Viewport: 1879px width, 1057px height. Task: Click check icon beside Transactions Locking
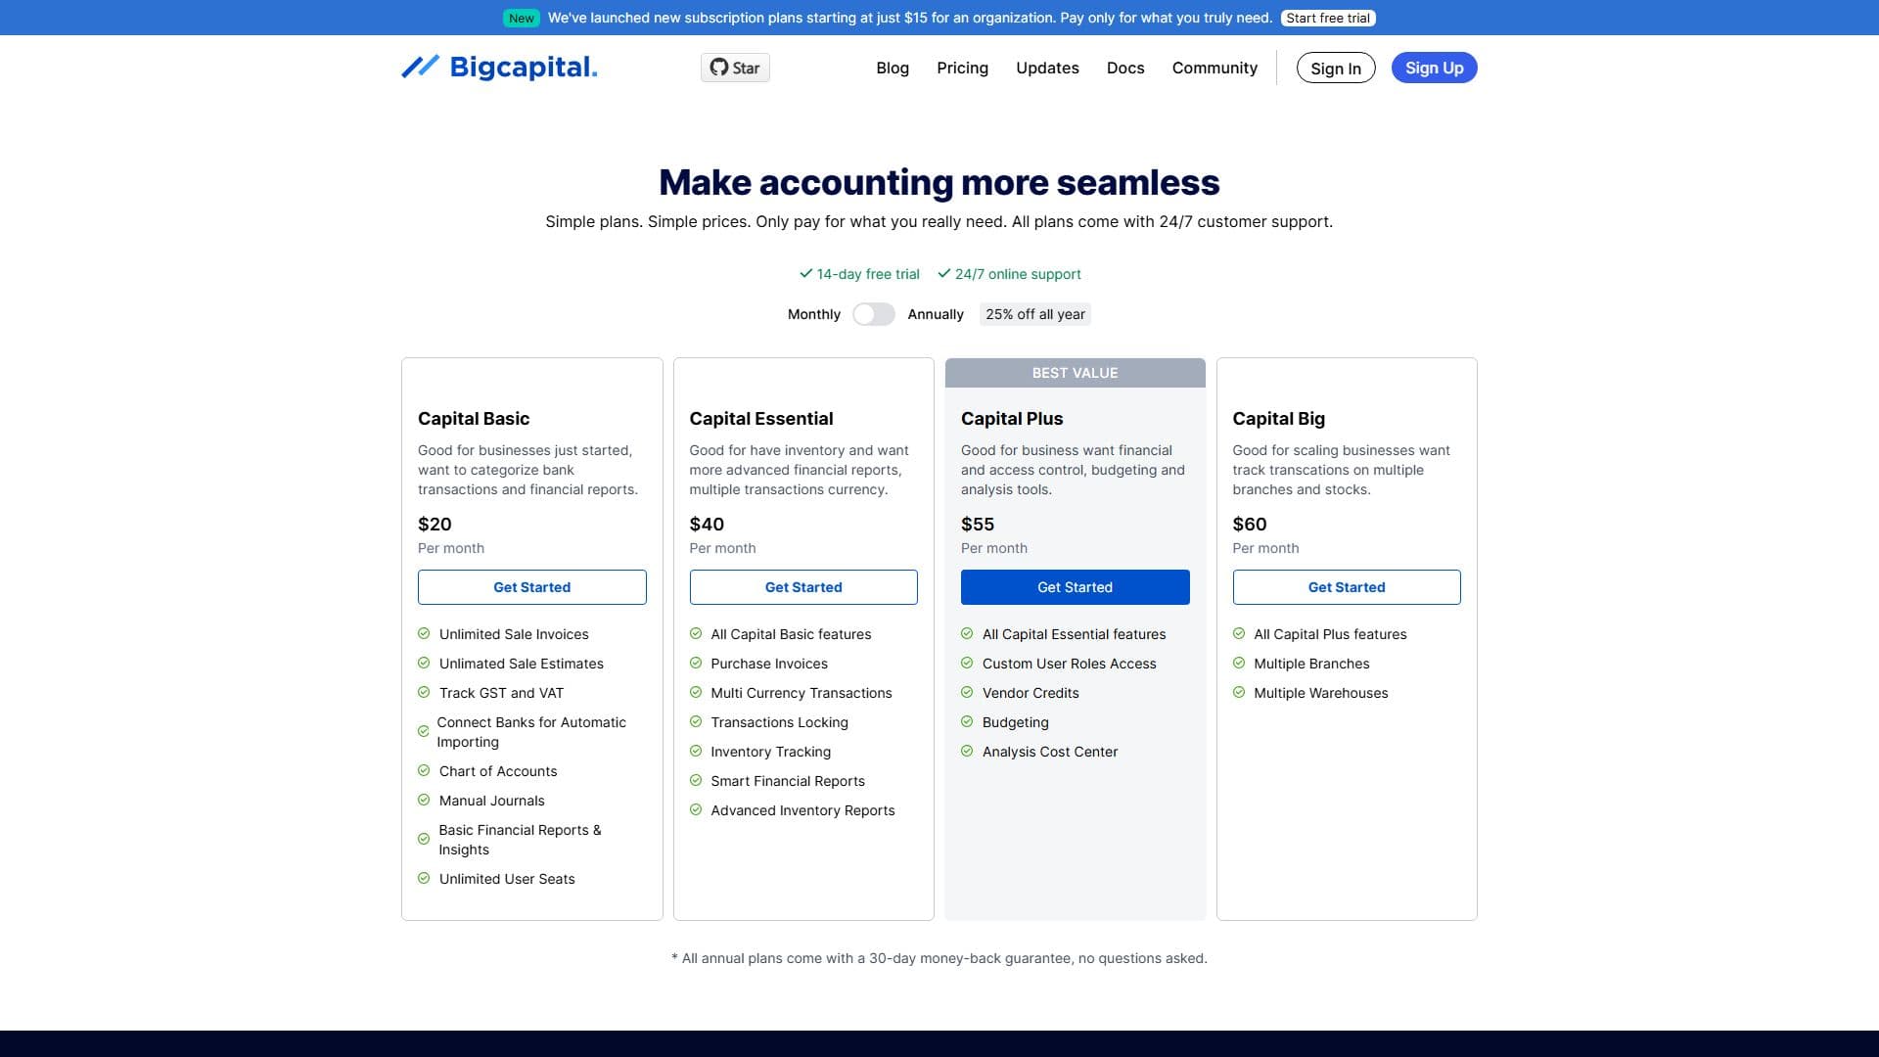click(x=696, y=721)
